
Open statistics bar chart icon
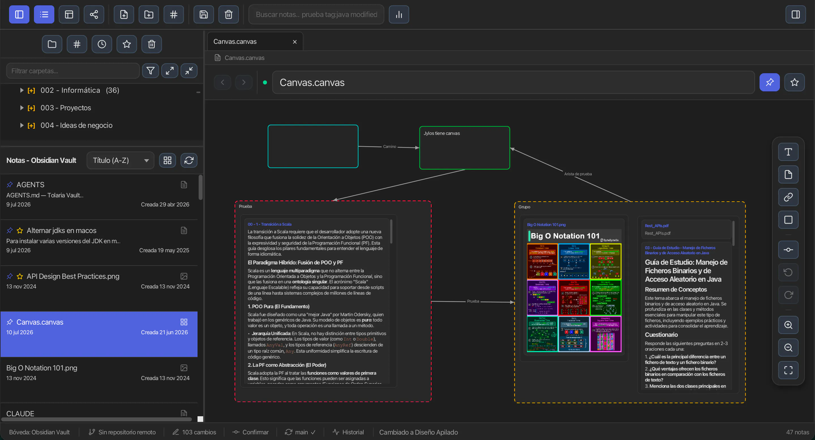coord(399,14)
